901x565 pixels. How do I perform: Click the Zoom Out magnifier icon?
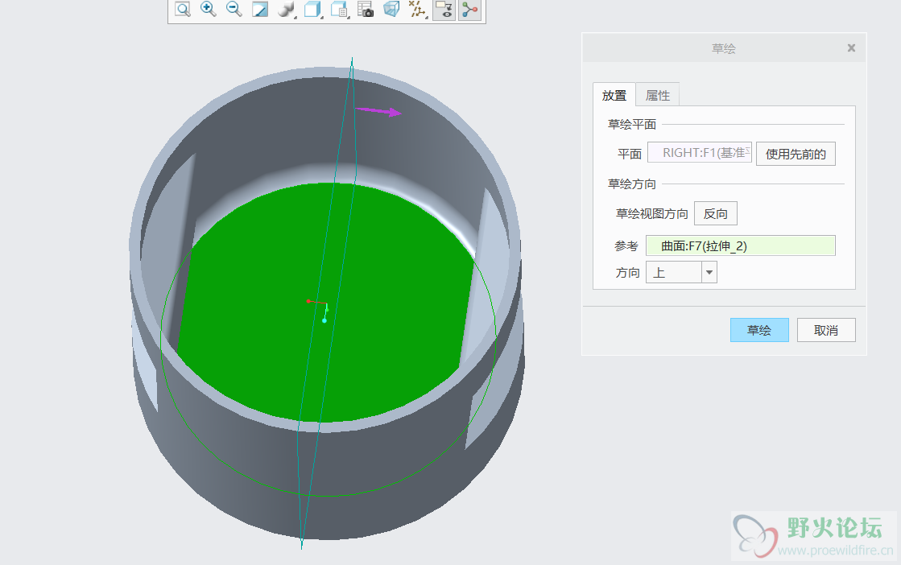(x=234, y=9)
